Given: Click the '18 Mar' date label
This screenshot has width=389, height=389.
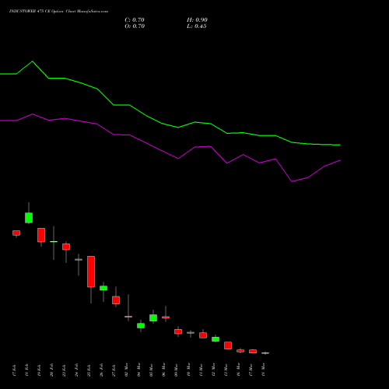Looking at the screenshot, I should (263, 370).
